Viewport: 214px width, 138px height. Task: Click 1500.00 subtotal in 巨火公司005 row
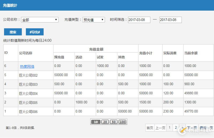pyautogui.click(x=145, y=102)
